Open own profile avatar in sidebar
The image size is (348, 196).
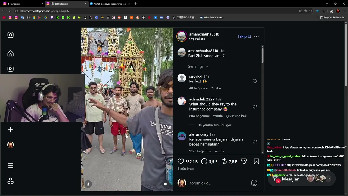[x=10, y=145]
